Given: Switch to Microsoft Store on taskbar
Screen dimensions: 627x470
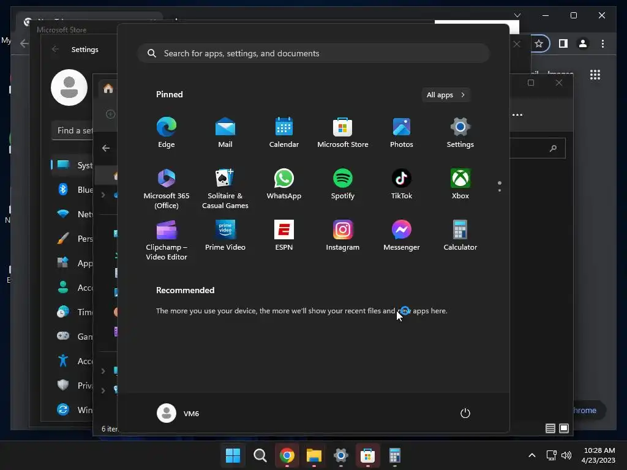Looking at the screenshot, I should click(x=367, y=455).
